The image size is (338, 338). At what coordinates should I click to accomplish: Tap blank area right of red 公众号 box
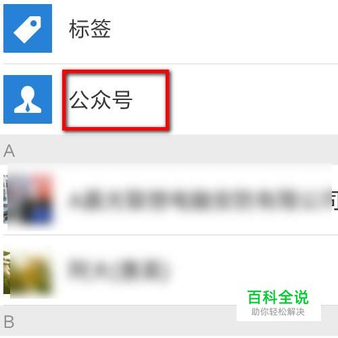[252, 100]
